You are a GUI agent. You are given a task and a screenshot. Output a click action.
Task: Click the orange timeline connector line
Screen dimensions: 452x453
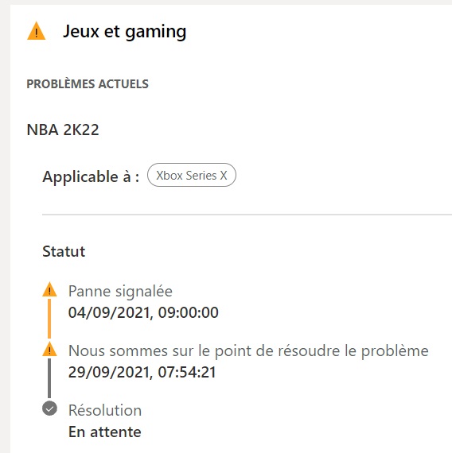[49, 319]
